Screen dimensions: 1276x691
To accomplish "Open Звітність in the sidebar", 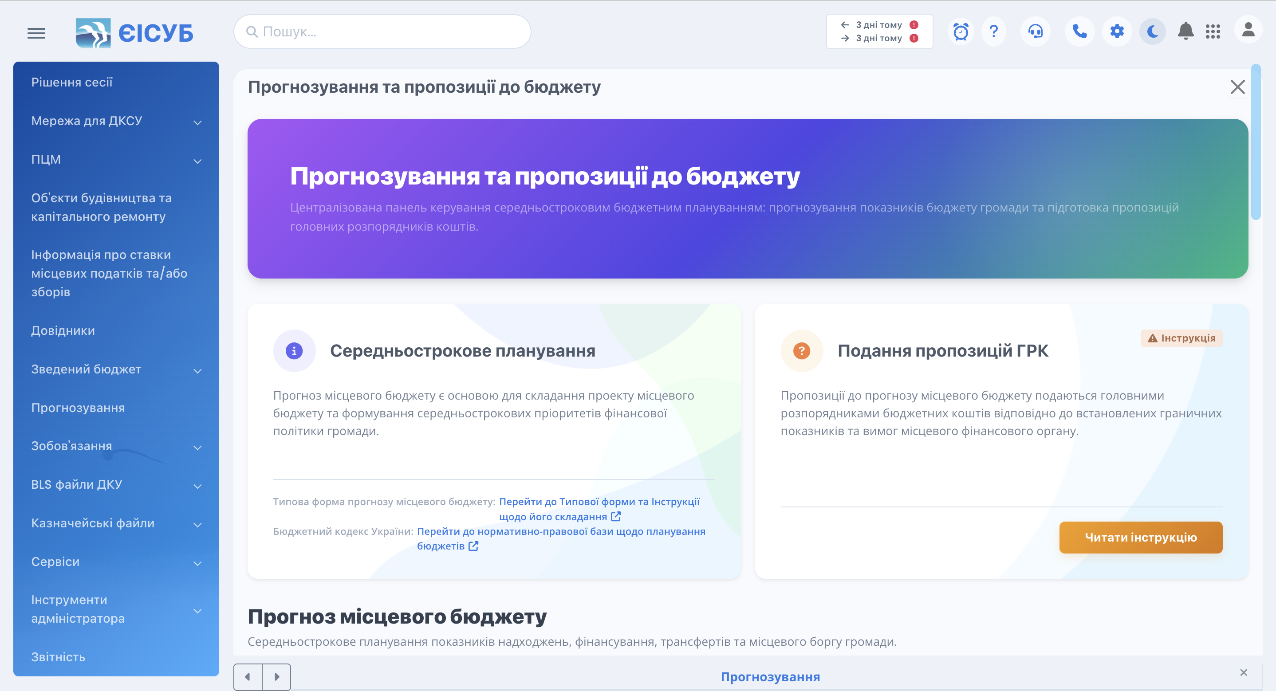I will click(x=116, y=657).
